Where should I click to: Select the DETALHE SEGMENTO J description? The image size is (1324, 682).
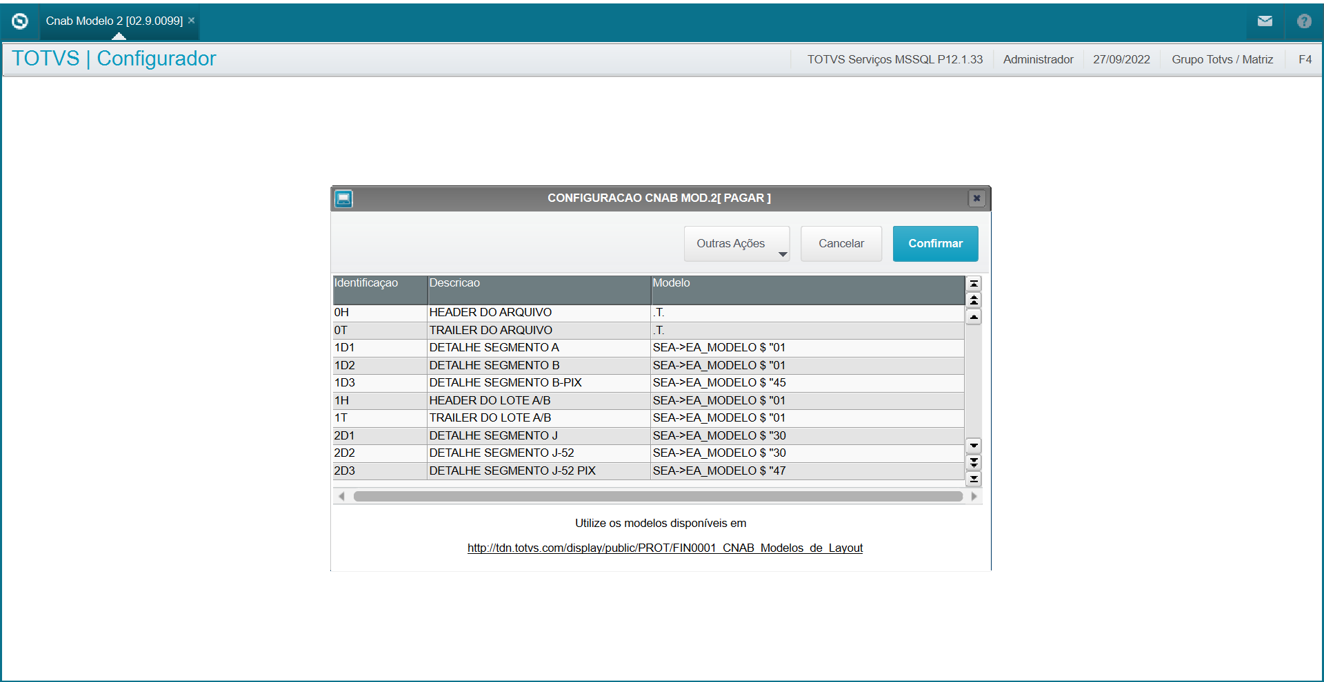(x=539, y=436)
